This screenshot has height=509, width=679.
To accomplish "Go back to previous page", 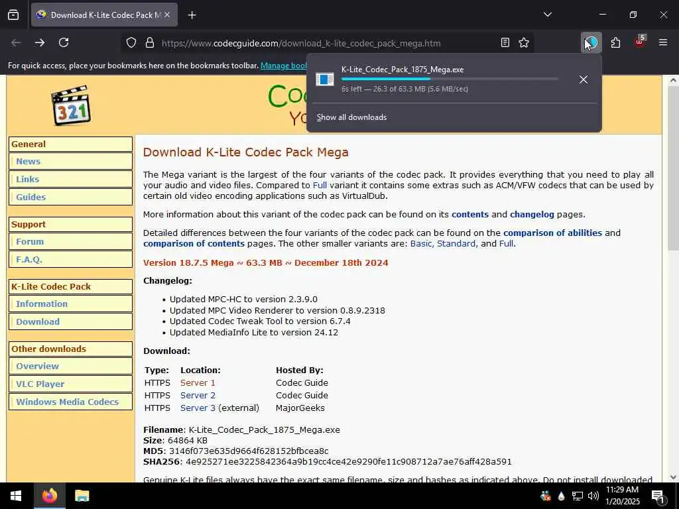I will click(x=16, y=42).
